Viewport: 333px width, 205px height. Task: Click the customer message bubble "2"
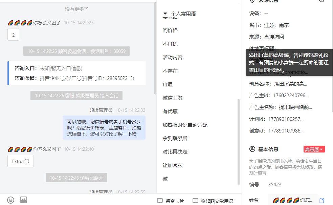click(x=14, y=35)
